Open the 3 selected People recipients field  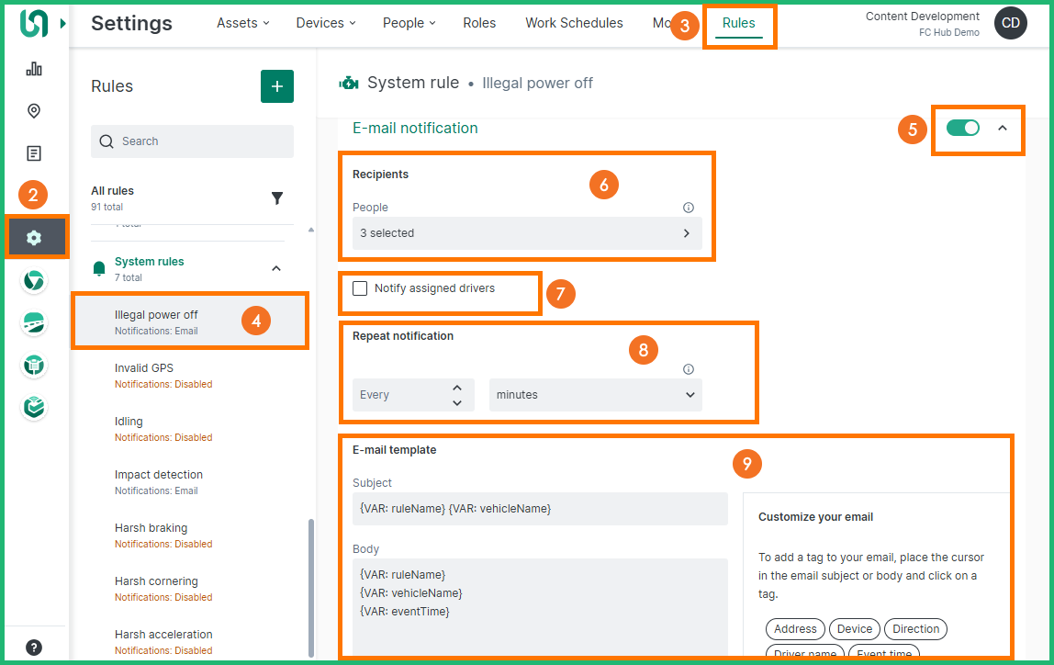[527, 233]
